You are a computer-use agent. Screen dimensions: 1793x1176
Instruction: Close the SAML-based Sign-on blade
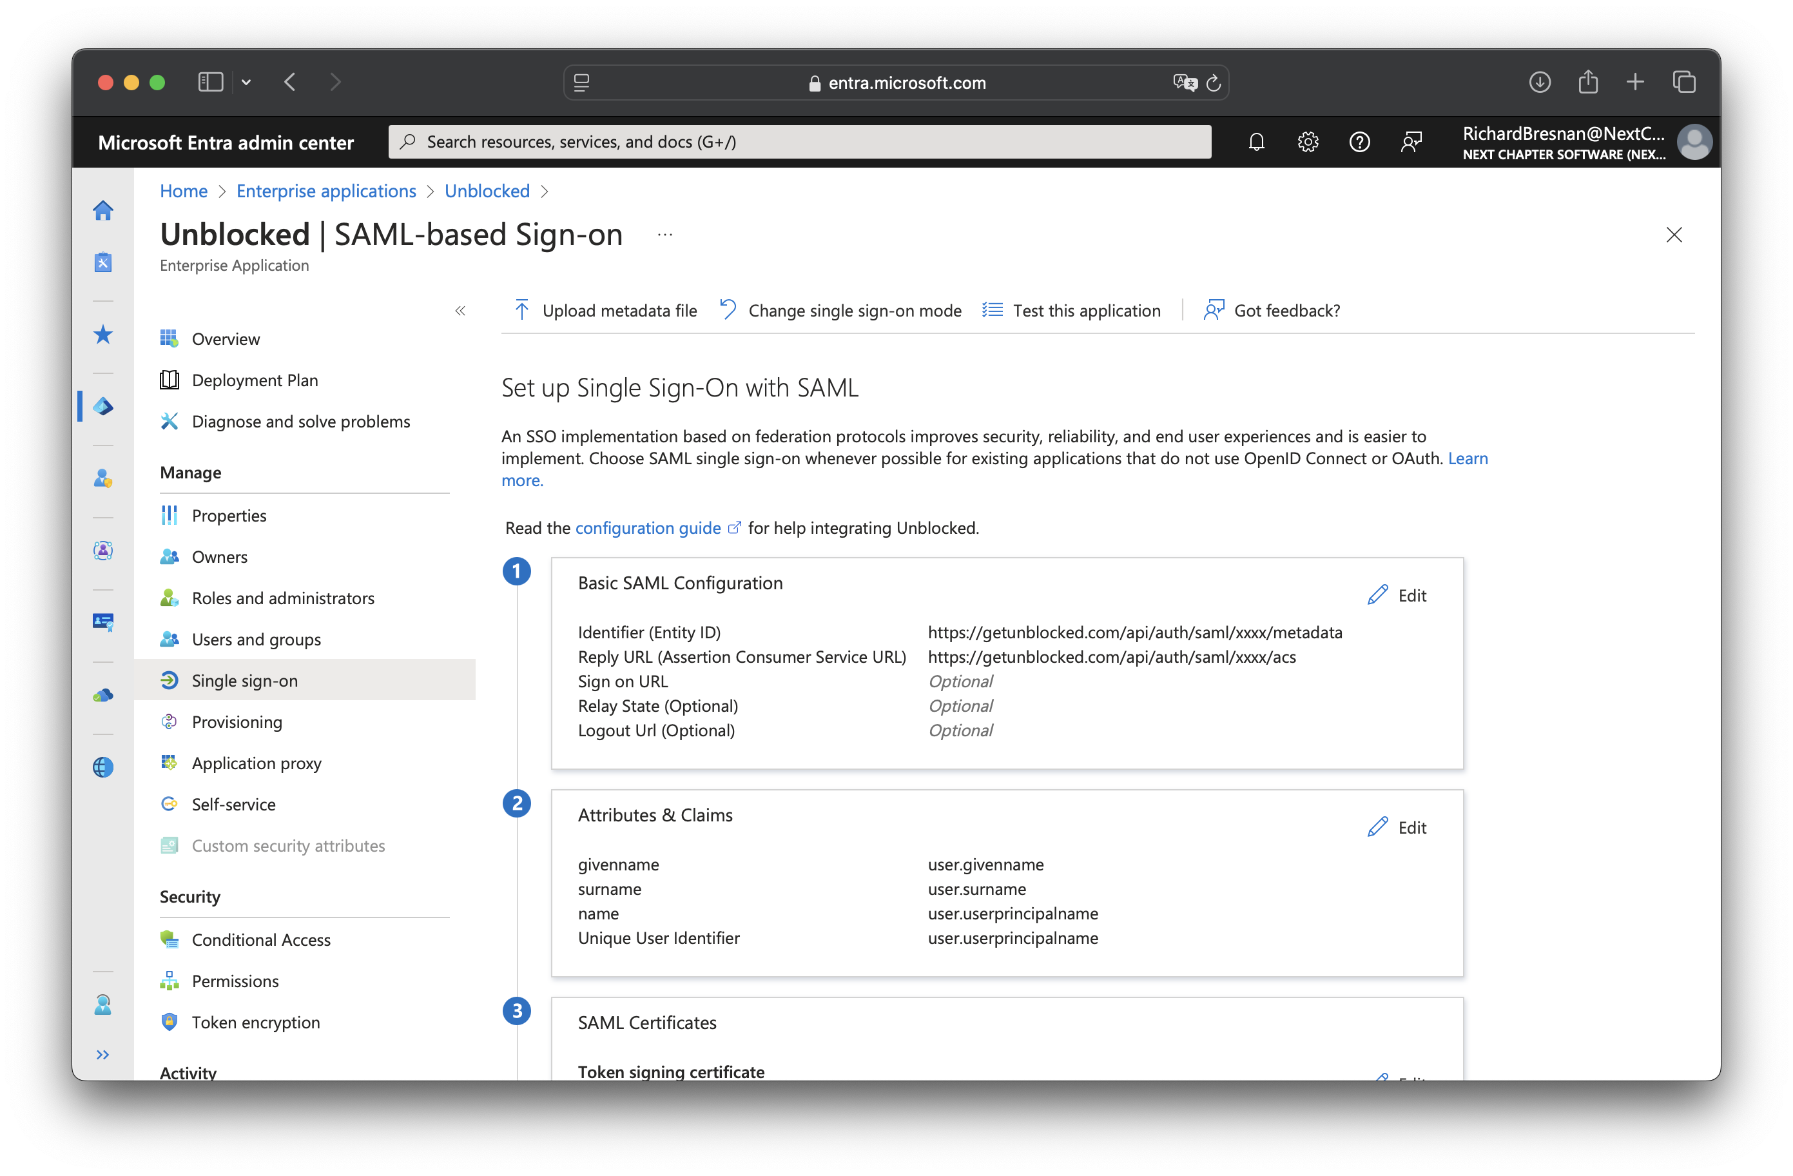[1674, 235]
